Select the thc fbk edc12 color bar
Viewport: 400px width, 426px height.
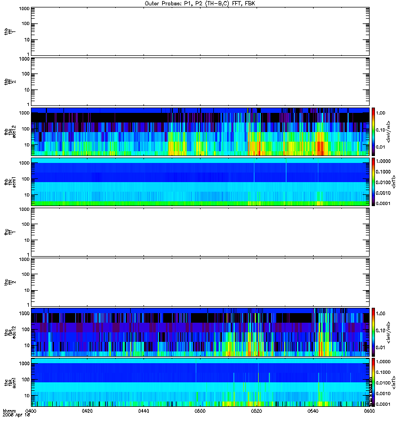[373, 332]
